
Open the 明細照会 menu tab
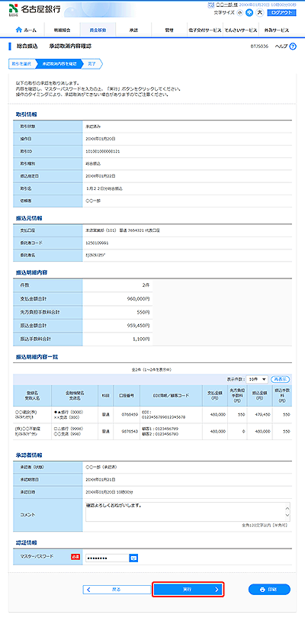pyautogui.click(x=62, y=31)
